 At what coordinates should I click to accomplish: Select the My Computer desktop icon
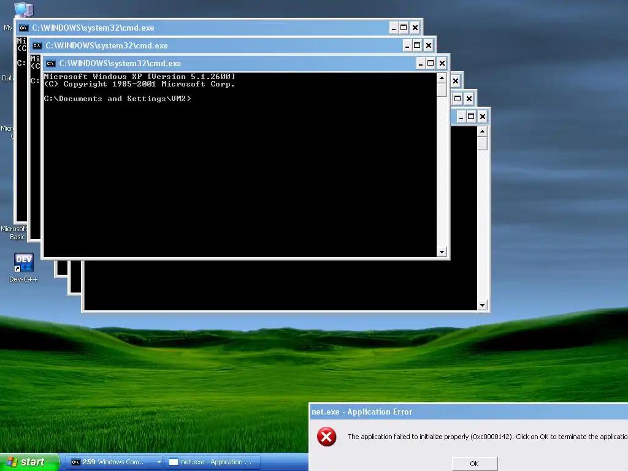23,10
